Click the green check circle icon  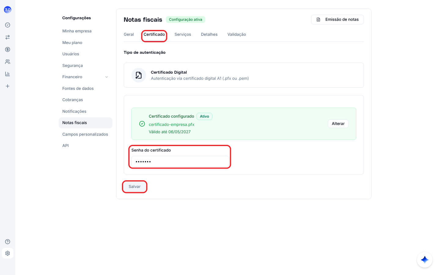click(x=142, y=124)
